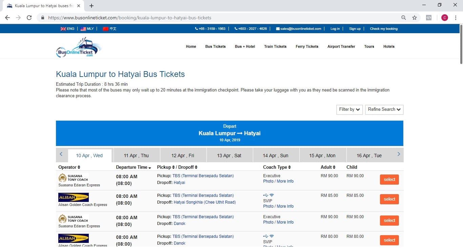Open Chrome zoom magnifier icon in address bar
This screenshot has width=463, height=248.
403,18
